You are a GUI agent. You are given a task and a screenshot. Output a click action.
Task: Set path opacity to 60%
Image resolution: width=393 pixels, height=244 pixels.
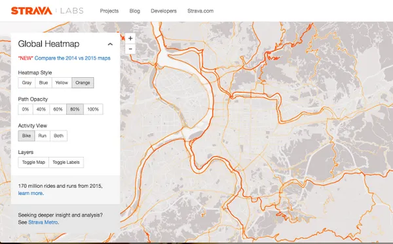[58, 109]
